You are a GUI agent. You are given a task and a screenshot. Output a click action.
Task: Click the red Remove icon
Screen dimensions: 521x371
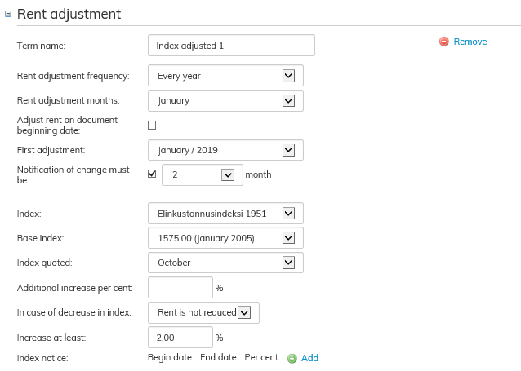click(x=443, y=42)
